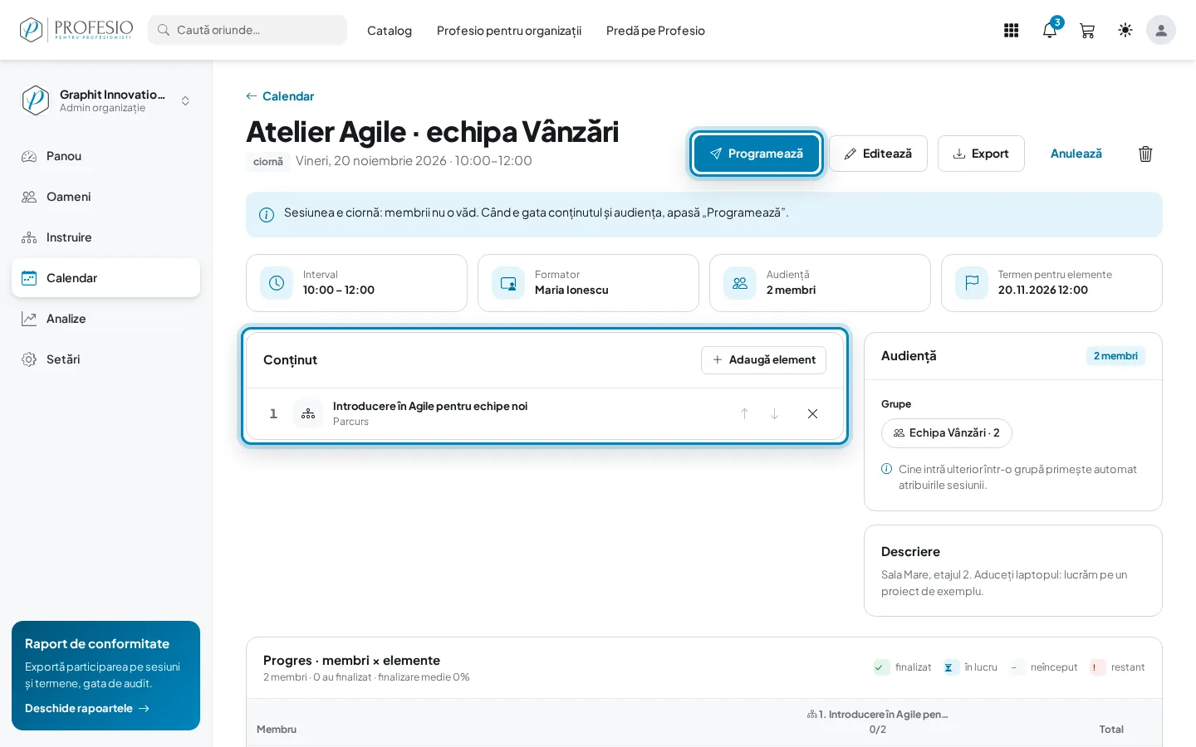Image resolution: width=1196 pixels, height=747 pixels.
Task: Go to Analize in sidebar
Action: pyautogui.click(x=106, y=319)
